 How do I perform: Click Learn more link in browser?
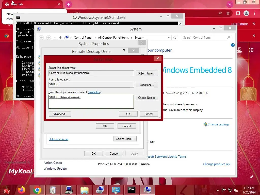(x=239, y=24)
